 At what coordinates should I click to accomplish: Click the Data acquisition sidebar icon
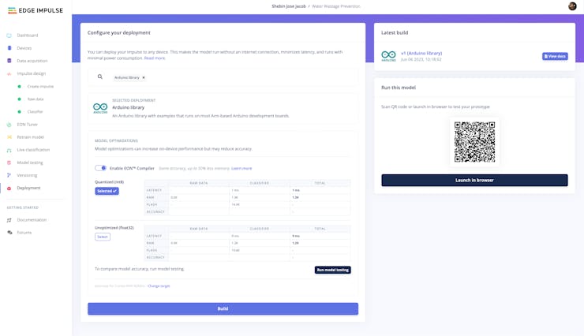[9, 61]
